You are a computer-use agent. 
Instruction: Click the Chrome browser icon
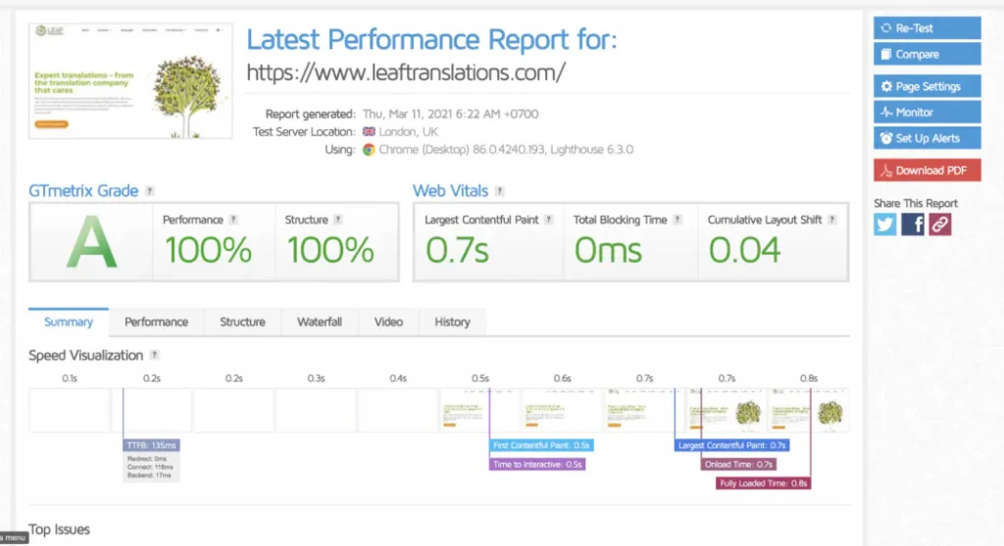369,150
